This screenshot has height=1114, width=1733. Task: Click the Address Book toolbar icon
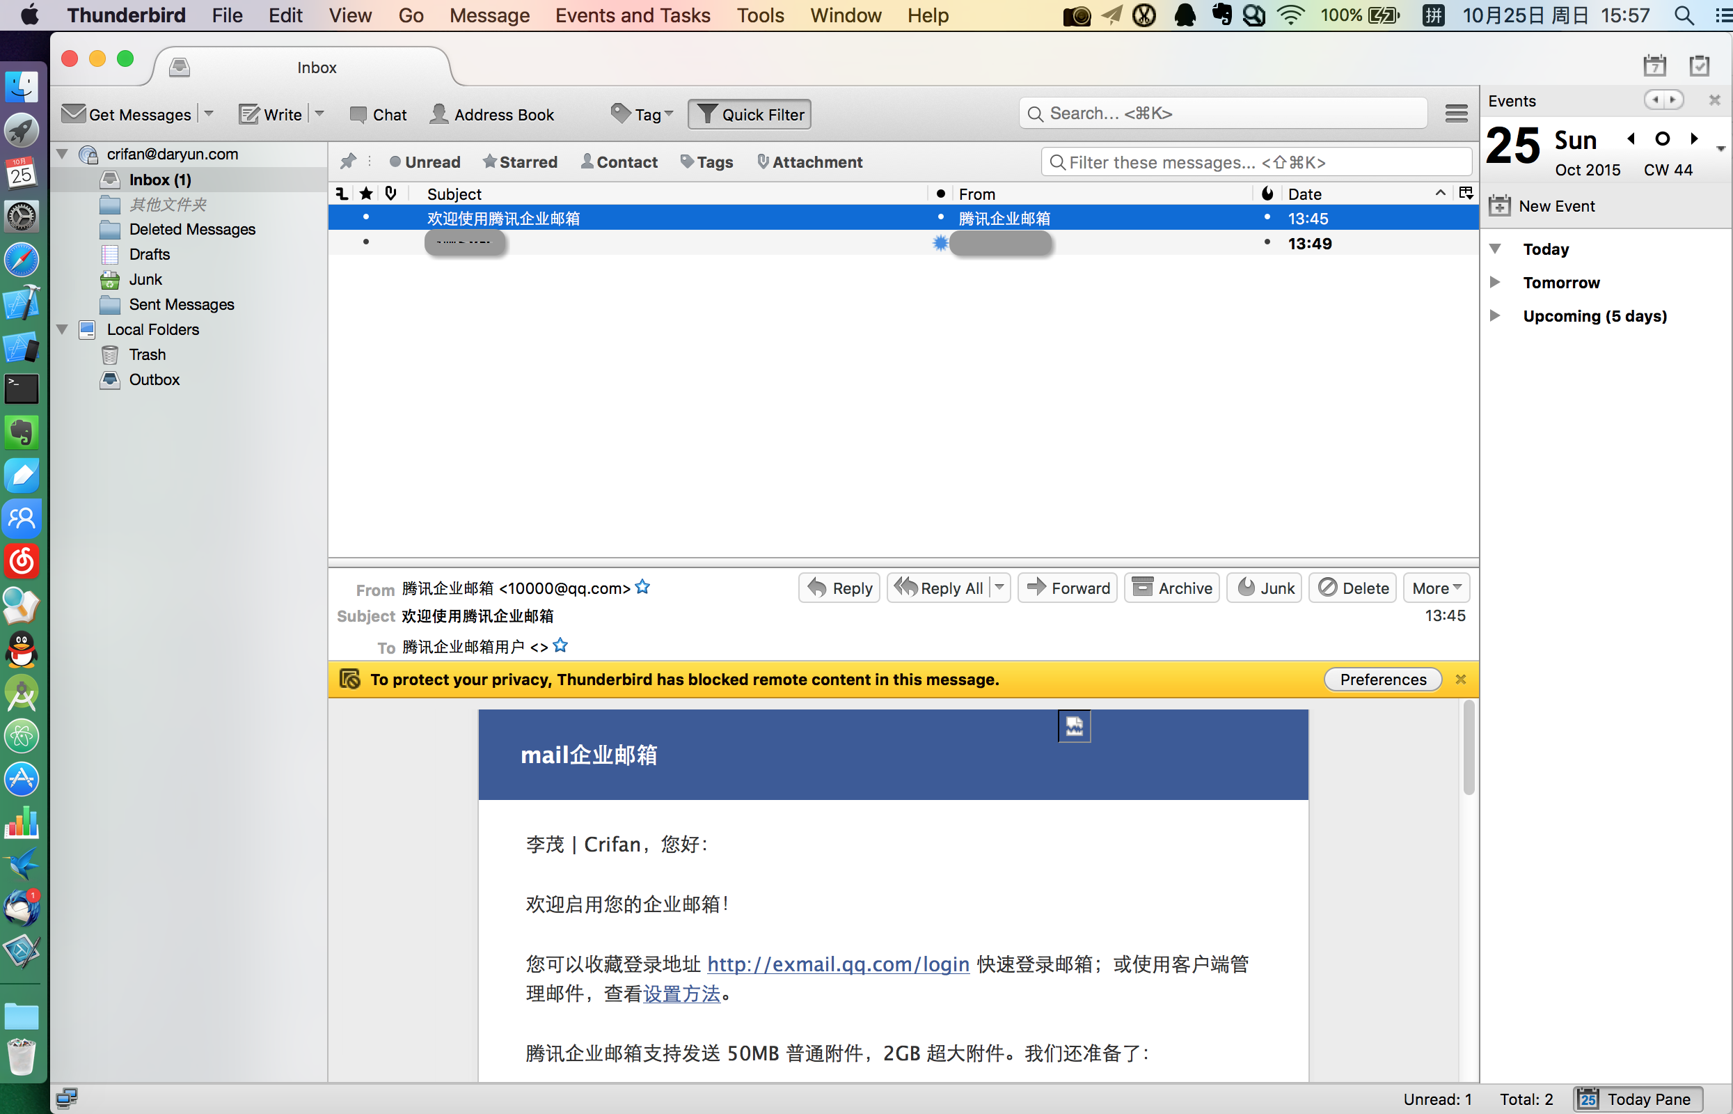(440, 114)
